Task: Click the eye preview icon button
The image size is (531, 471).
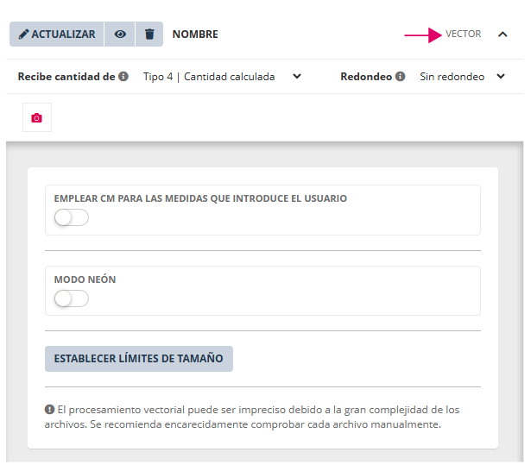Action: [x=120, y=35]
